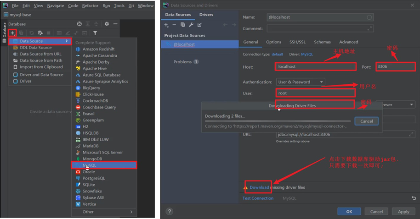Screen dimensions: 420x219
Task: Switch to the SSH/SSL tab
Action: (297, 42)
